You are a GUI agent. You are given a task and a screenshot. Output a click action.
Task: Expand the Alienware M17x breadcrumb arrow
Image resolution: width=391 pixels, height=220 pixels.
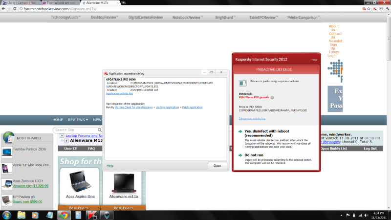point(66,141)
